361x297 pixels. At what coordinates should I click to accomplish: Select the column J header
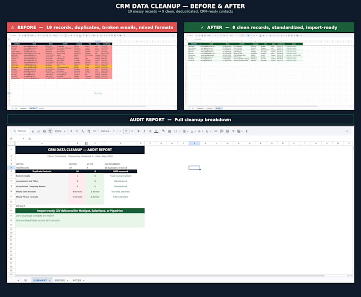point(194,143)
